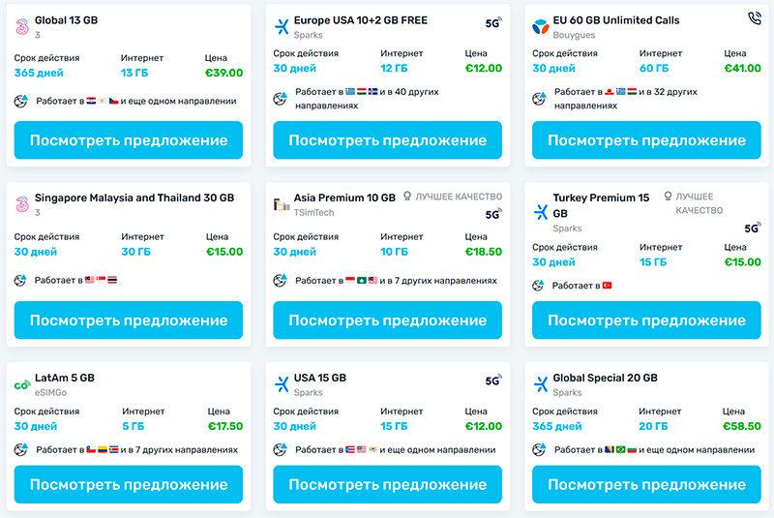
Task: Click the Sparks logo on Europe USA card
Action: 282,26
